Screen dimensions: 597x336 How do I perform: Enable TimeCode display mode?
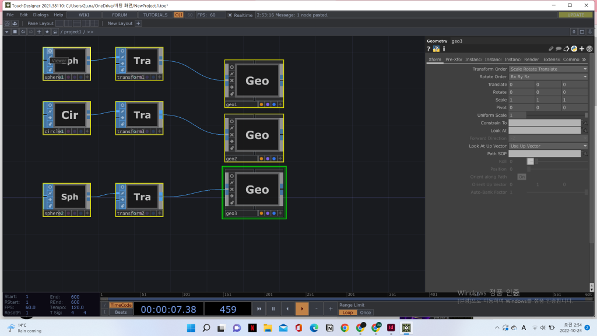tap(121, 305)
